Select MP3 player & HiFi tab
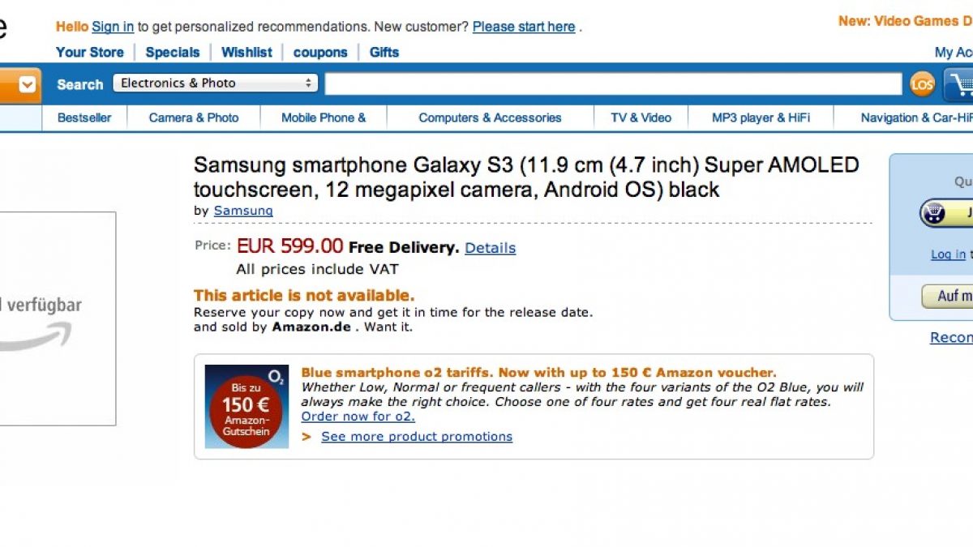973x547 pixels. pyautogui.click(x=761, y=118)
